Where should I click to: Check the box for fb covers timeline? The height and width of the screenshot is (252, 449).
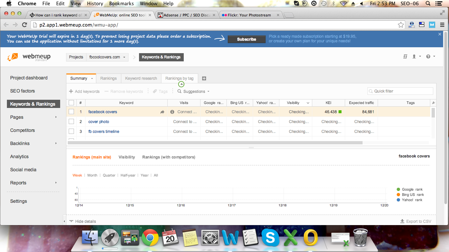tap(71, 132)
